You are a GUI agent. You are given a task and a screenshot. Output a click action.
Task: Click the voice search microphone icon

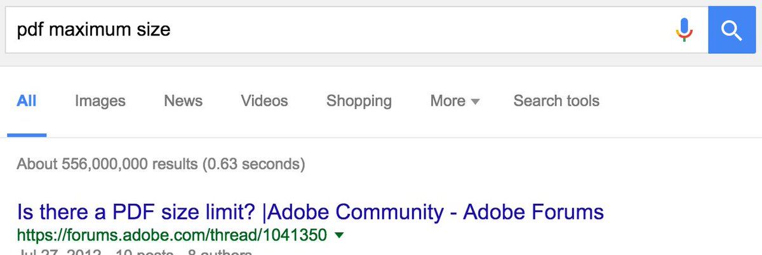click(684, 29)
